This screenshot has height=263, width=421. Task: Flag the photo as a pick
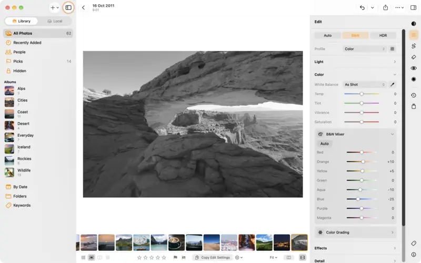point(175,258)
